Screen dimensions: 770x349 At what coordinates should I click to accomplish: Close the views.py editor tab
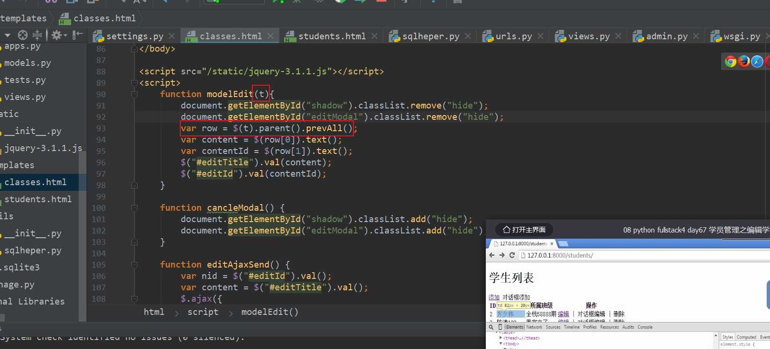coord(618,36)
